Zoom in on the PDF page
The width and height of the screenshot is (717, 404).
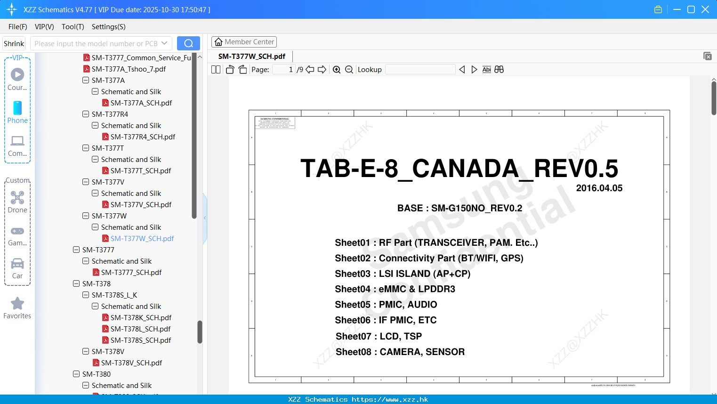(337, 70)
